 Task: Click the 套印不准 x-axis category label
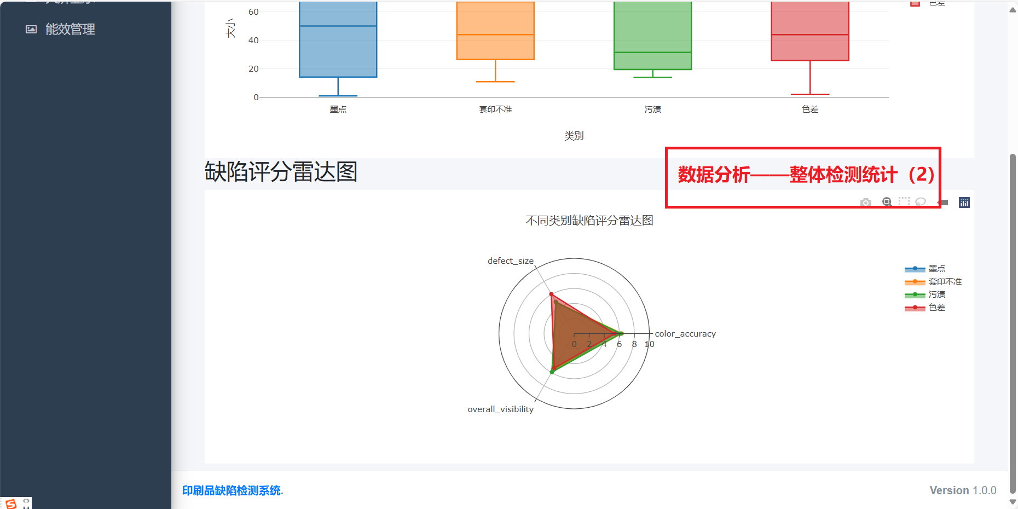(x=495, y=109)
